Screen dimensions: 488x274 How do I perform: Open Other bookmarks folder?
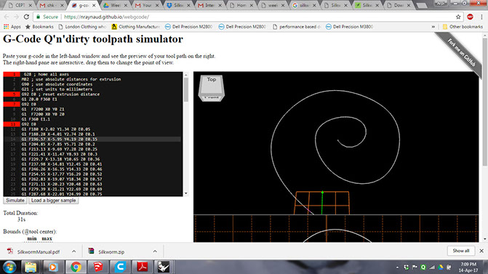(x=463, y=27)
